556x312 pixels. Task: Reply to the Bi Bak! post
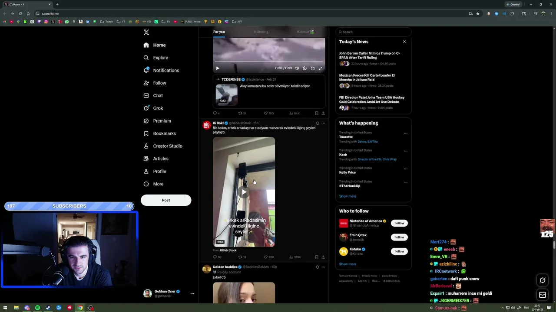click(x=217, y=257)
